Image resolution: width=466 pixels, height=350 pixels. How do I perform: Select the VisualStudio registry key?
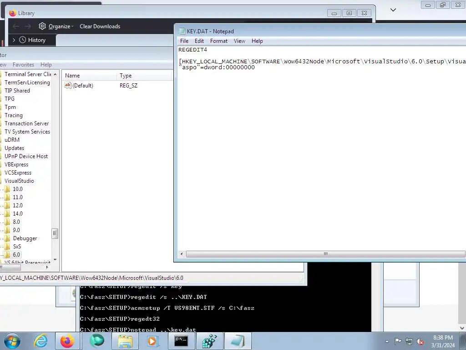[19, 180]
